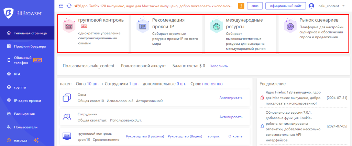Click the '[2024-07-31]' notification date
The image size is (352, 146).
point(337,98)
